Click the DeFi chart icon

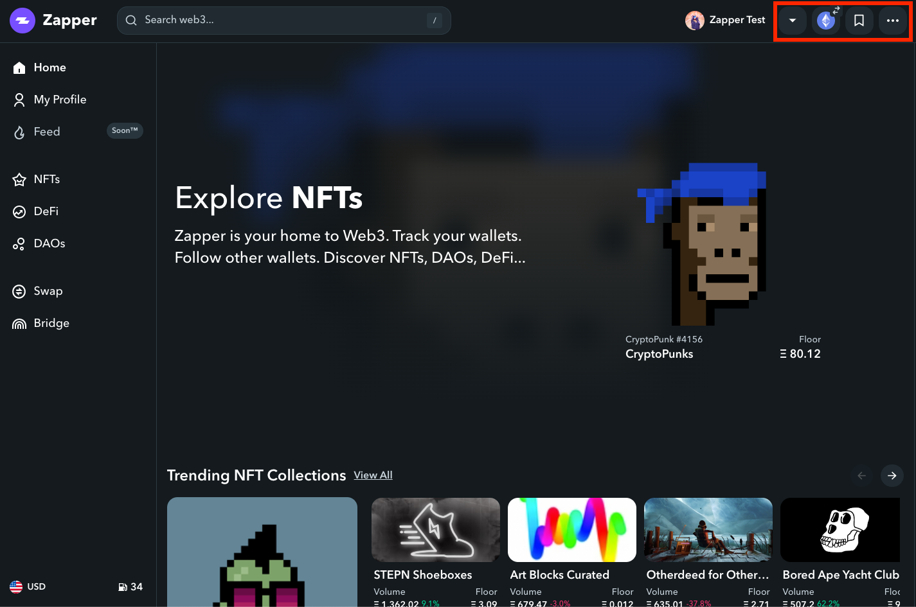point(19,212)
